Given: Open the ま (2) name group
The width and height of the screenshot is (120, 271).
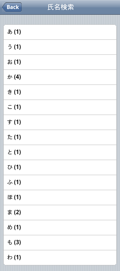Looking at the screenshot, I should click(x=60, y=213).
